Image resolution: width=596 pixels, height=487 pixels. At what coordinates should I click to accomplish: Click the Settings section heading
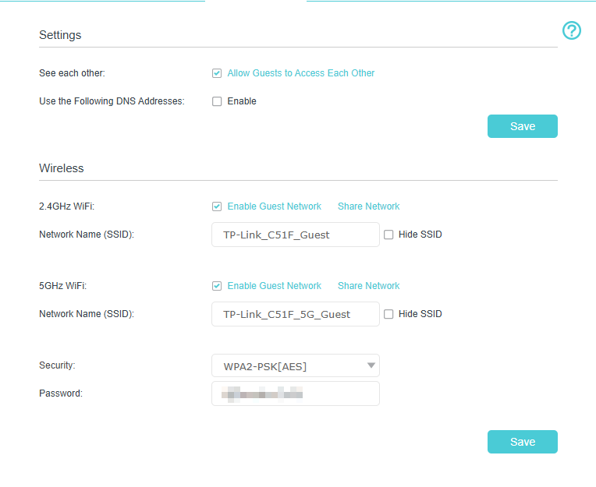click(x=60, y=35)
